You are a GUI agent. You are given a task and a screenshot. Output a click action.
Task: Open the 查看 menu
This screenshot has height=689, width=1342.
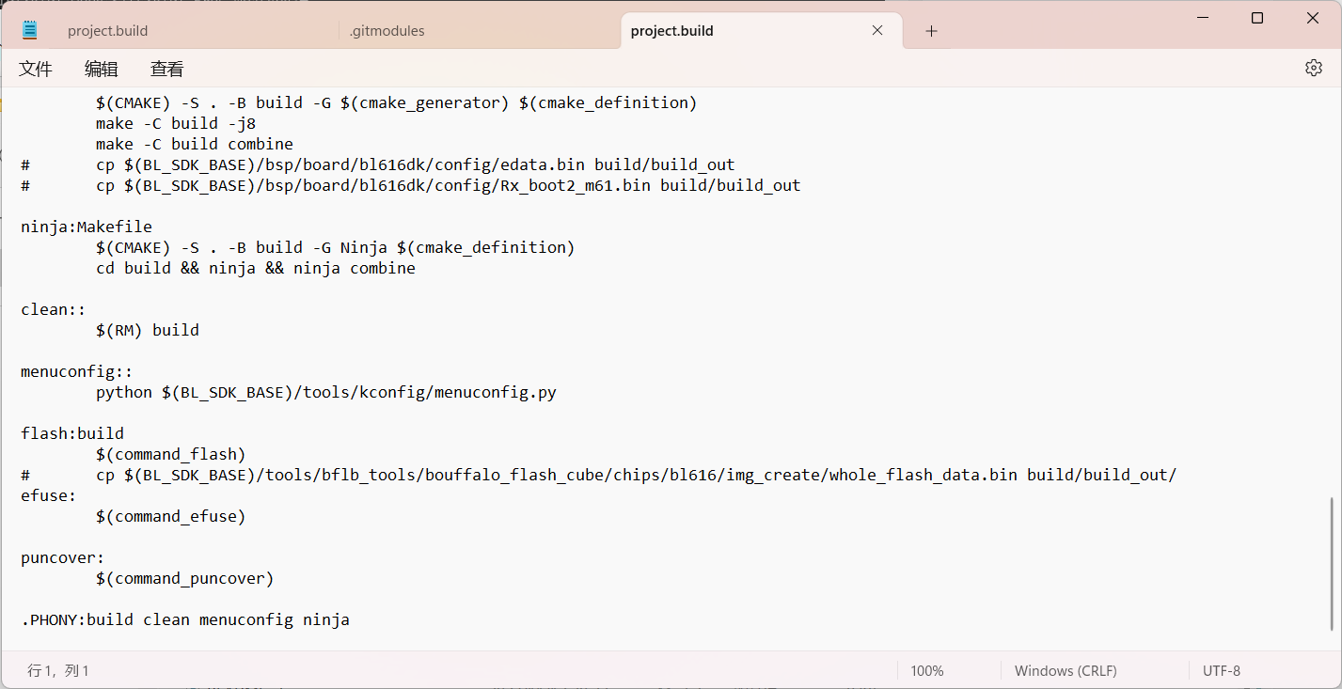(x=167, y=69)
